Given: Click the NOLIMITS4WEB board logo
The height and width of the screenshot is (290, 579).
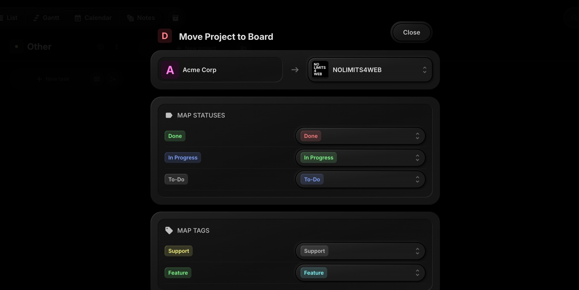Looking at the screenshot, I should point(320,70).
